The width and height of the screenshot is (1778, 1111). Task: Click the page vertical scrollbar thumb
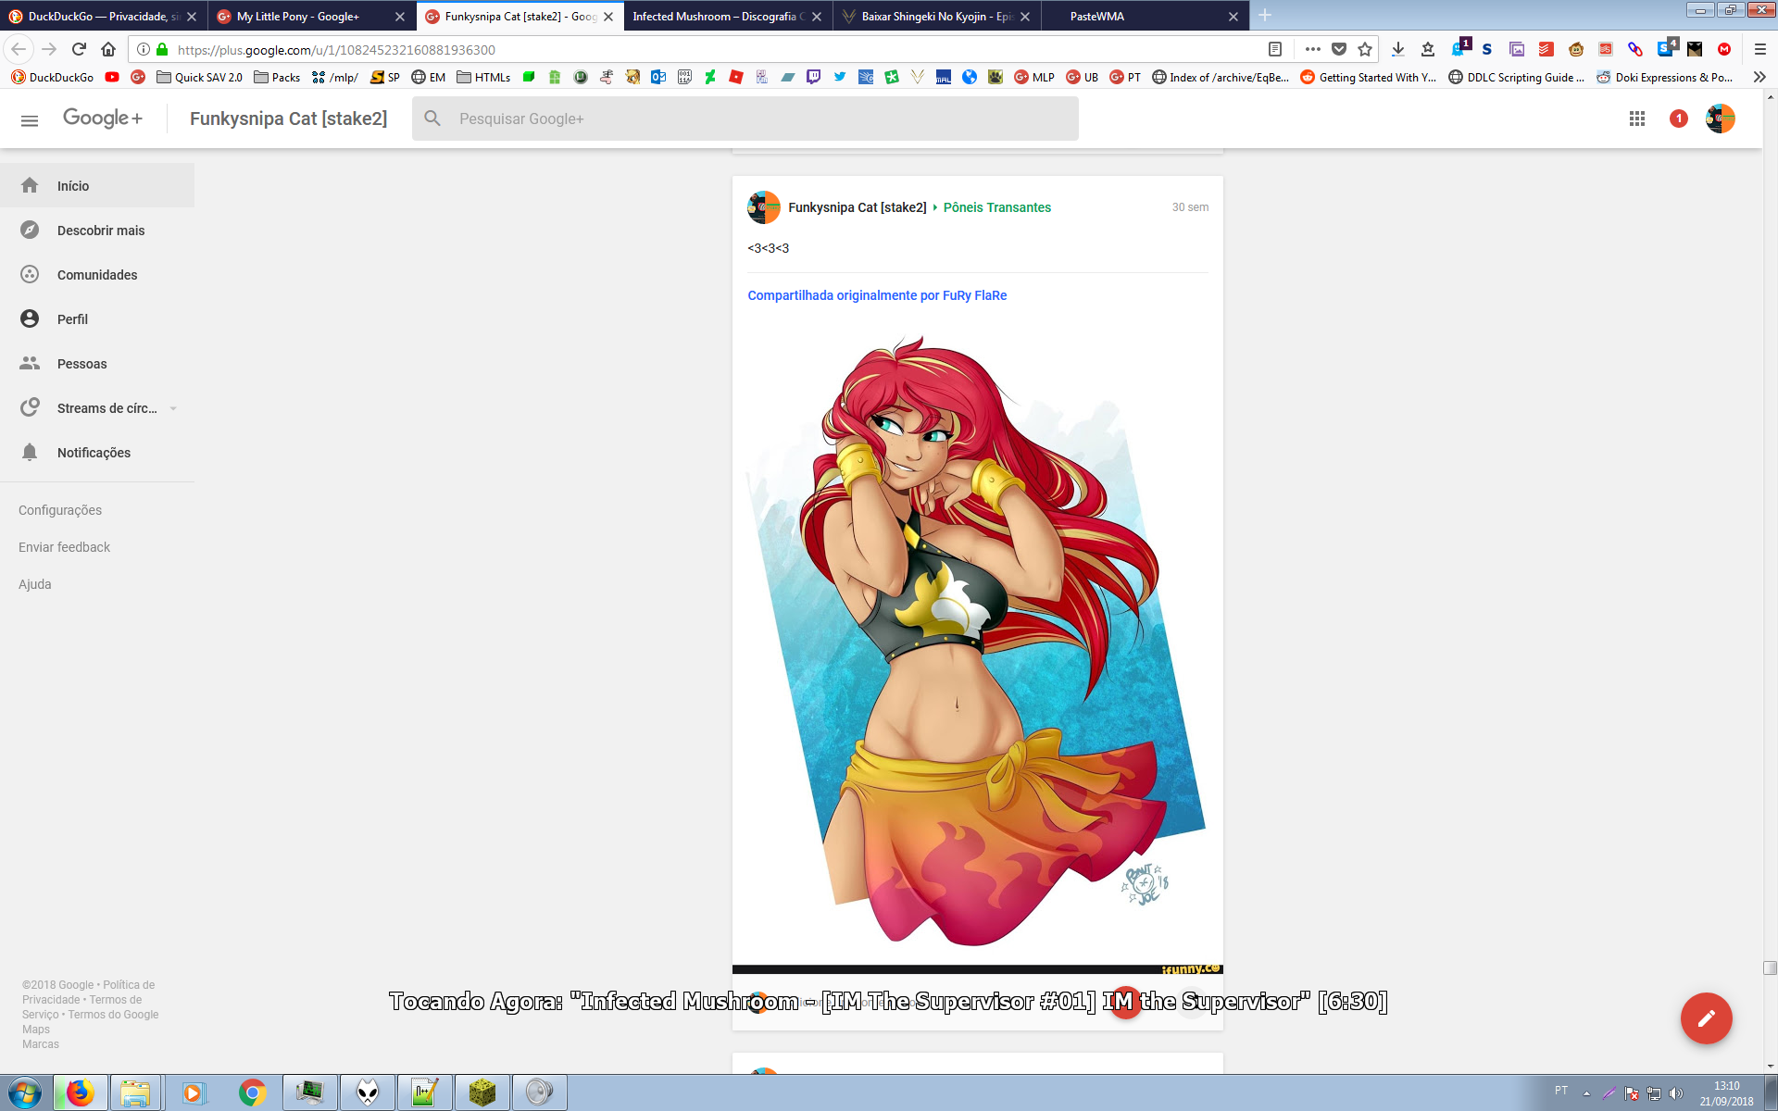(x=1770, y=967)
